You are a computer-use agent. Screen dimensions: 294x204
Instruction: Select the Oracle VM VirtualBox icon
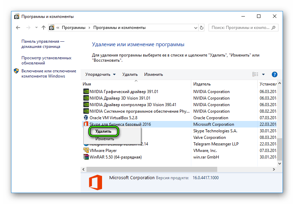tap(86, 118)
